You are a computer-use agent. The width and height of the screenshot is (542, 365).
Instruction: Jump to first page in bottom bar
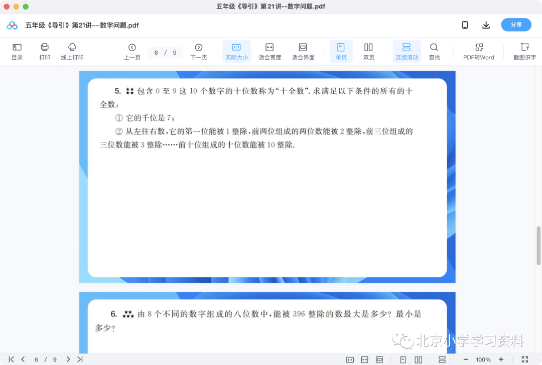(x=11, y=359)
